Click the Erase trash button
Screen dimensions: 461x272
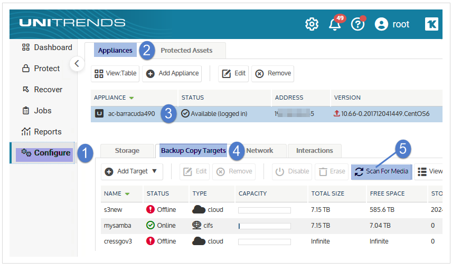coord(332,172)
